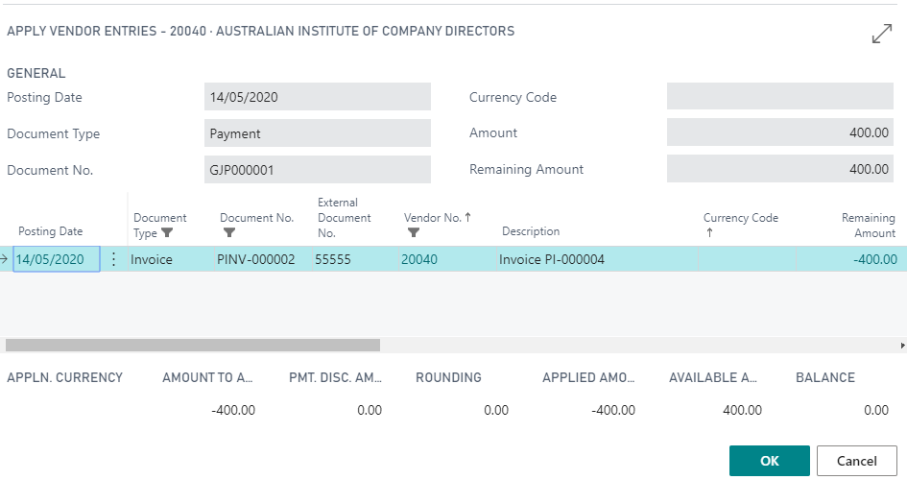This screenshot has height=480, width=907.
Task: Click the Document No. field GJP000001
Action: (x=317, y=170)
